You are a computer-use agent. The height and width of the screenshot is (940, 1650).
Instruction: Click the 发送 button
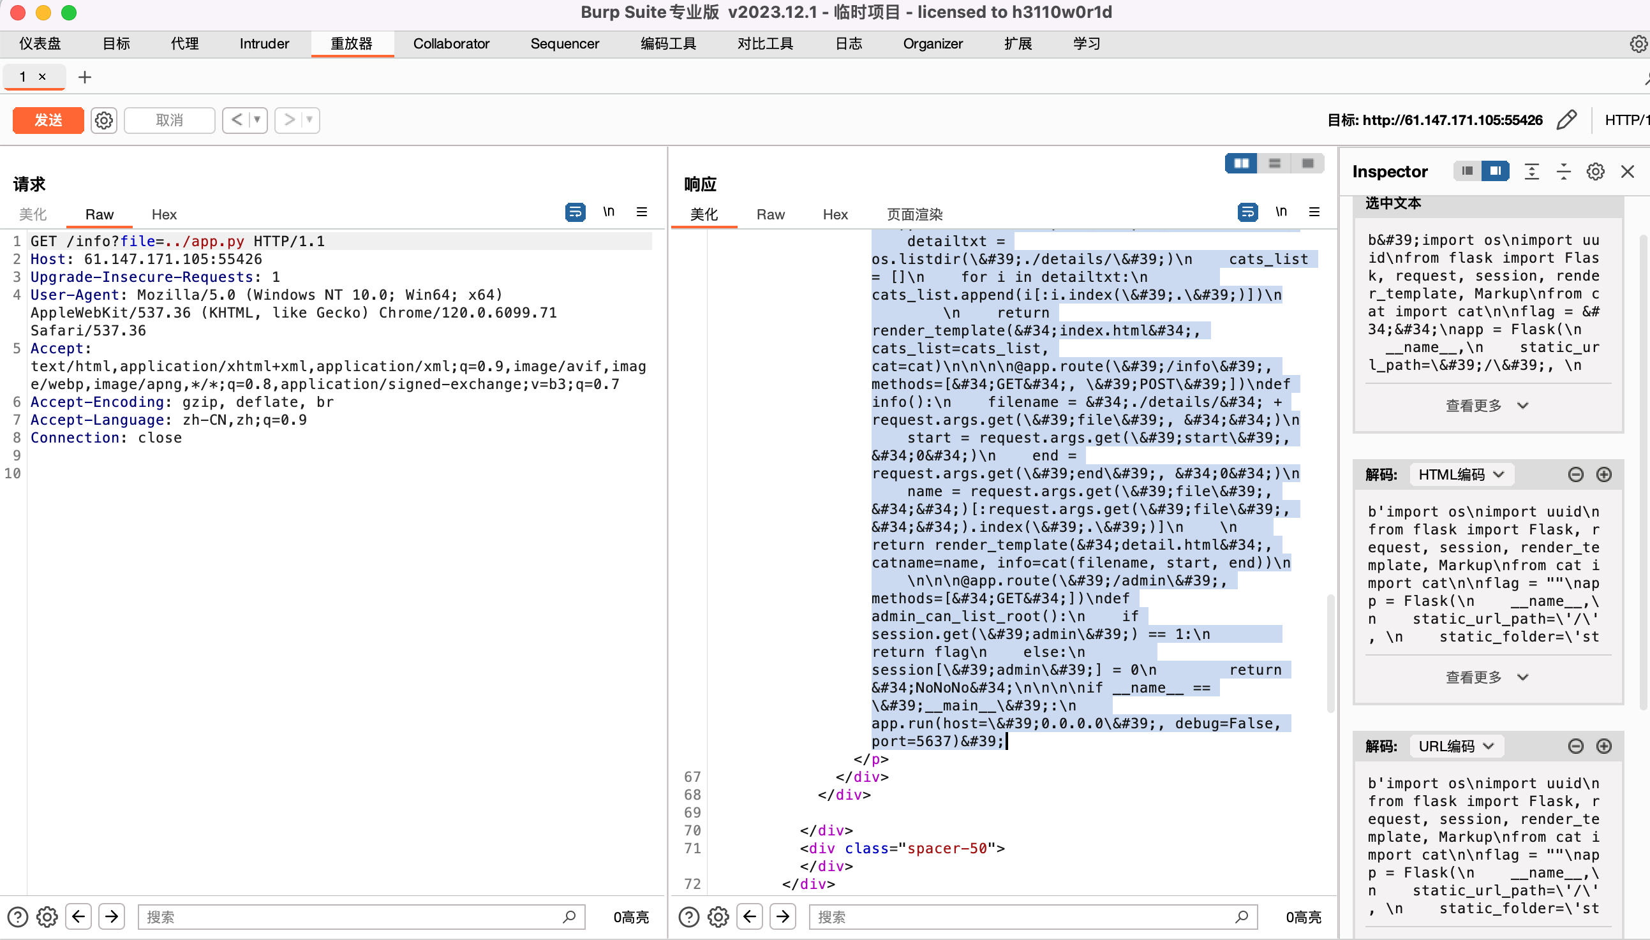point(48,120)
